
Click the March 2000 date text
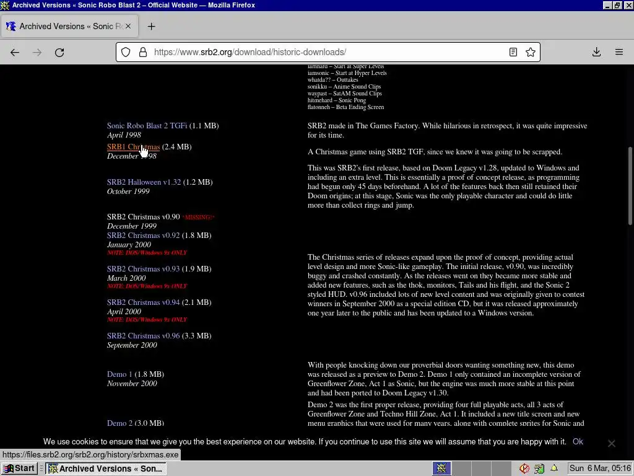(x=126, y=278)
